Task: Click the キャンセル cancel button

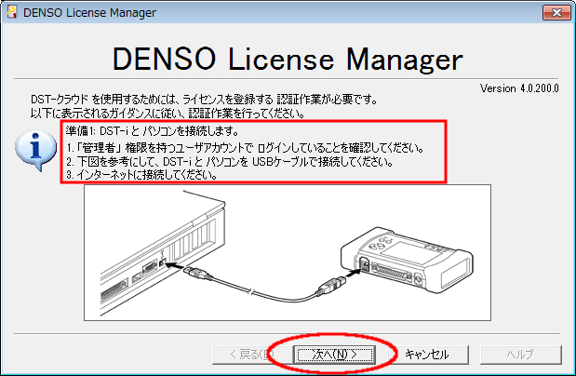Action: [426, 355]
